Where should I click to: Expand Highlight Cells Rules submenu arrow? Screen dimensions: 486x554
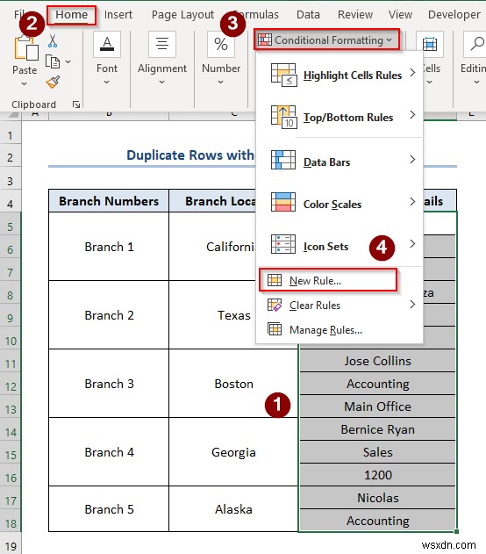click(x=412, y=72)
